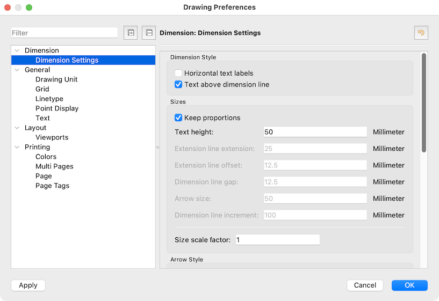This screenshot has height=301, width=439.
Task: Enable Horizontal text labels checkbox
Action: coord(178,73)
